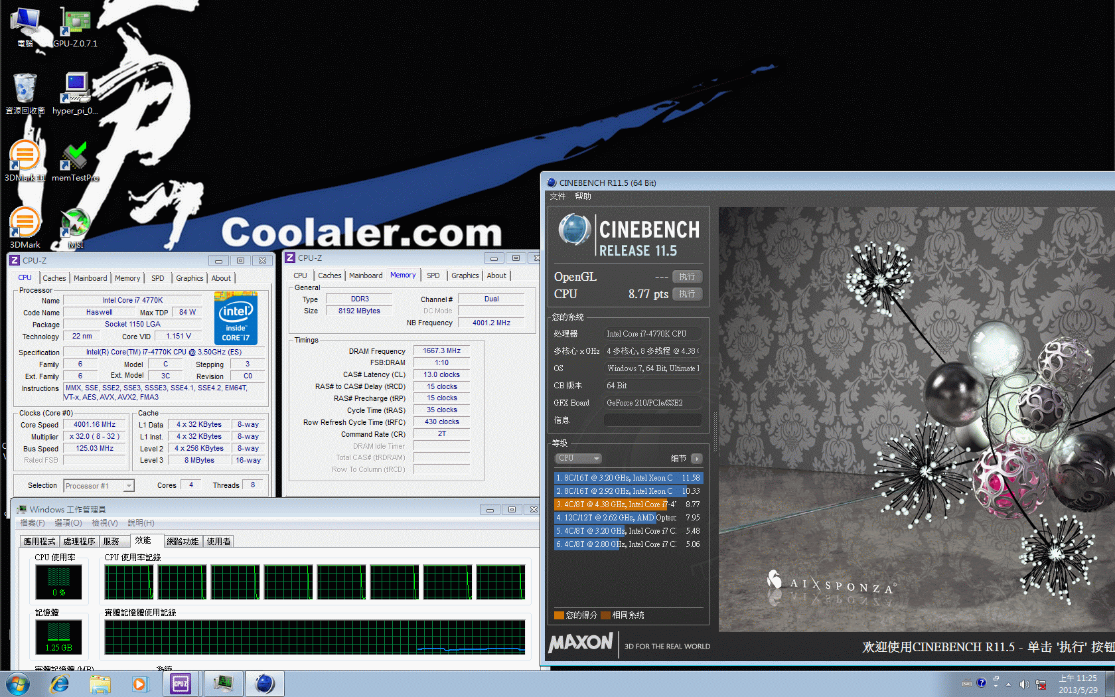Select 網路功能 tab in Task Manager

coord(183,542)
